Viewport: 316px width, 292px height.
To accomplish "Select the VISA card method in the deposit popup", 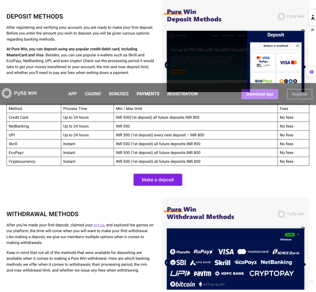I will coord(288,62).
